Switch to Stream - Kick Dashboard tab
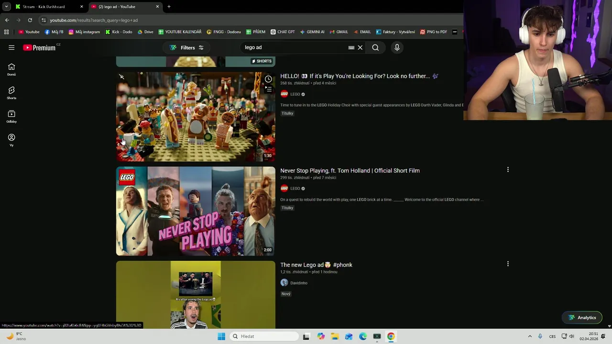Screen dimensions: 612x344 point(48,7)
